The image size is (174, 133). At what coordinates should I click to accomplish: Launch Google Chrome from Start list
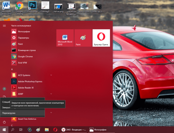32,56
